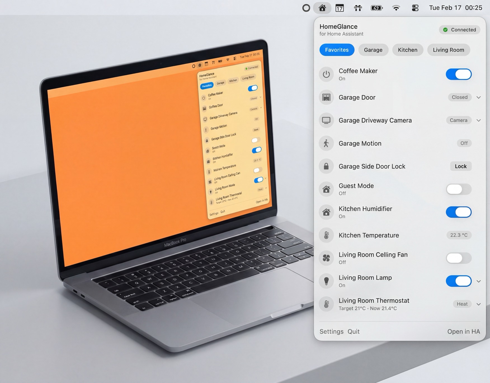
Task: Click the Living Room Ceiling Fan icon
Action: 326,258
